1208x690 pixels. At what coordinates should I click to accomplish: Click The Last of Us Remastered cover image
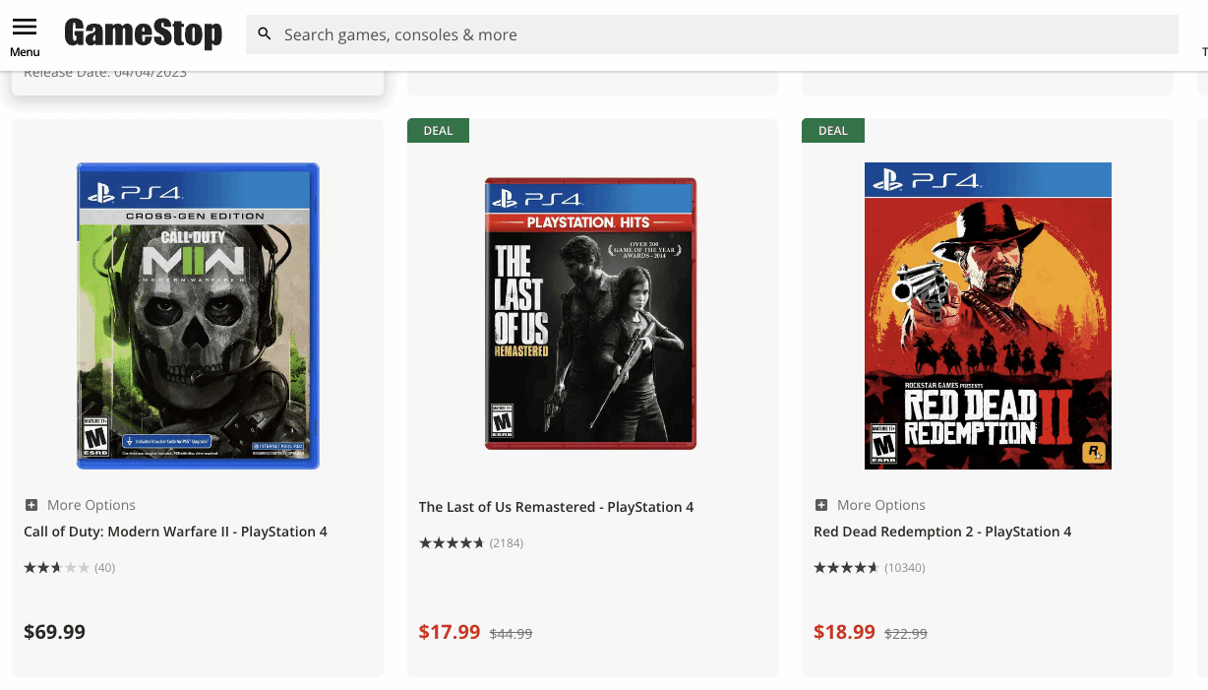[590, 313]
